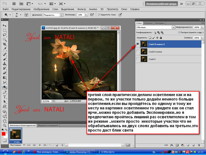Launch Adobe Bridge from top bar
Viewport: 206px width, 155px height.
(x=14, y=4)
